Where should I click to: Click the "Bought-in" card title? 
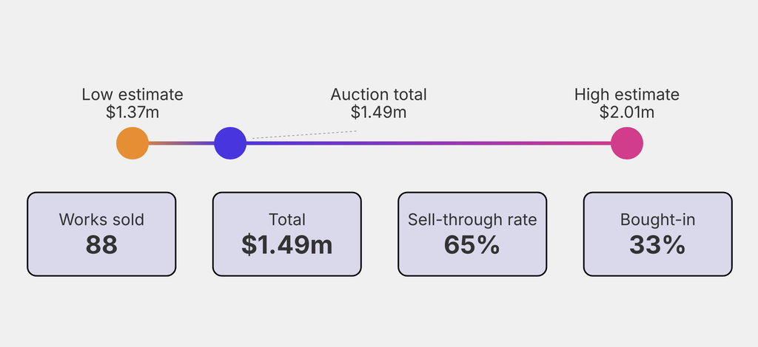tap(657, 219)
